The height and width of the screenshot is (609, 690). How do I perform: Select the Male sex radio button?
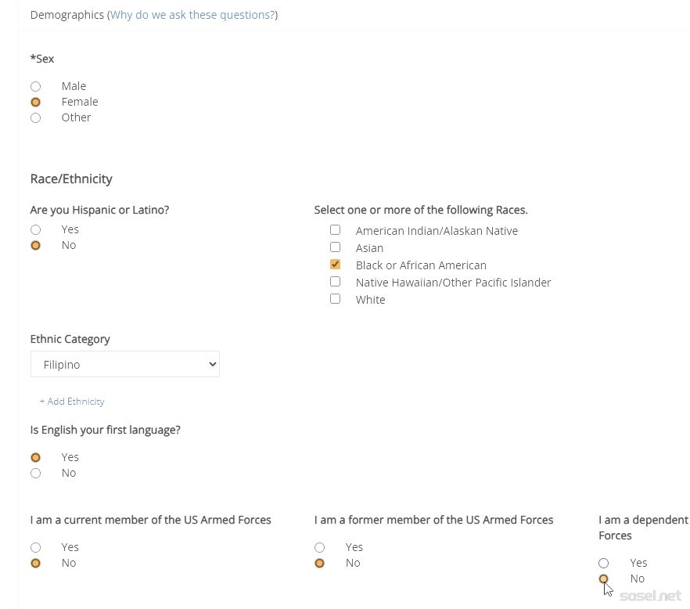[35, 86]
